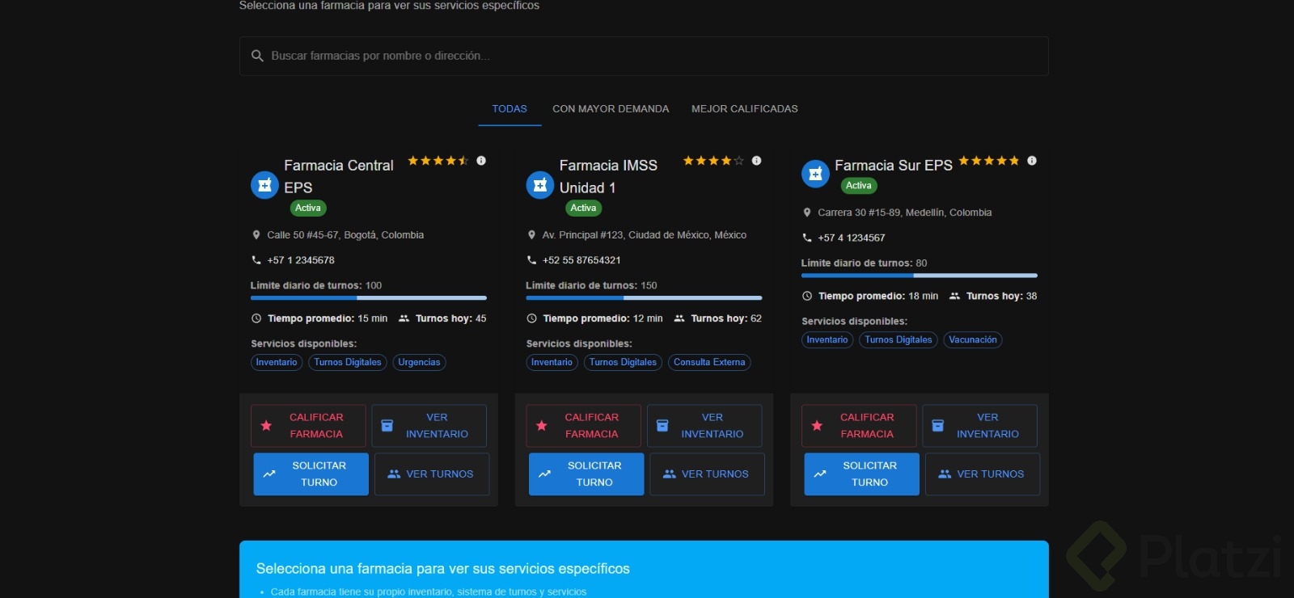Screen dimensions: 1294x598
Task: Click the clock icon for 12 min average time
Action: [531, 318]
